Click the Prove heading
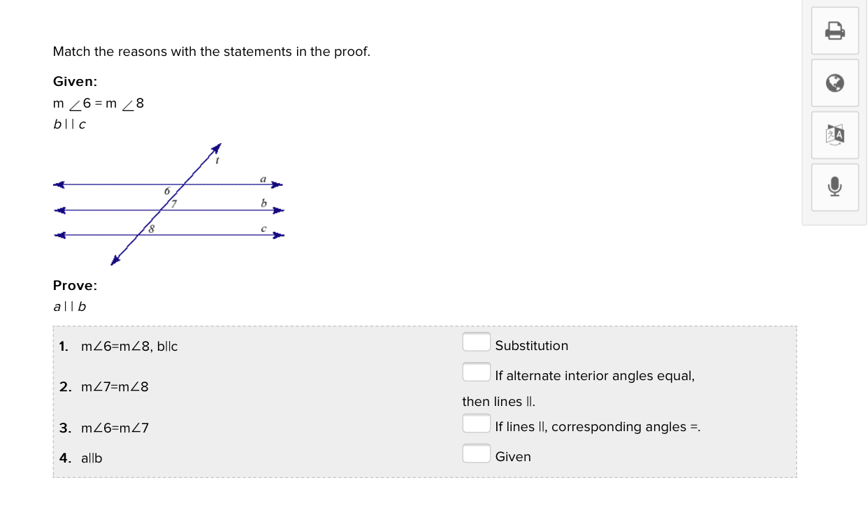Screen dimensions: 868x508 click(75, 285)
